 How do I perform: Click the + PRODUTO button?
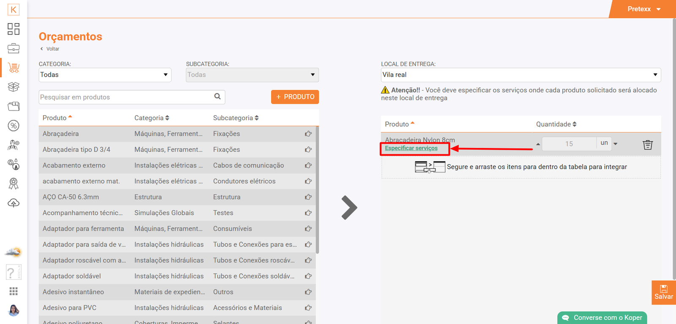[x=295, y=97]
